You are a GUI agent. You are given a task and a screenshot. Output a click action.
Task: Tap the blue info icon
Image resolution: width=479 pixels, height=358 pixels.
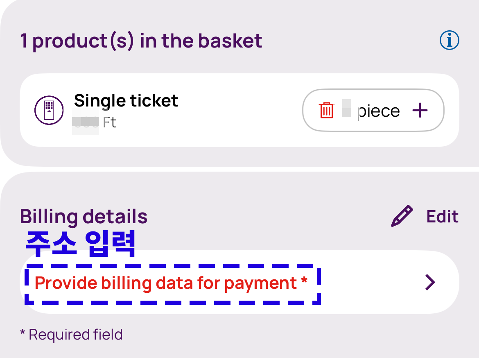tap(449, 41)
